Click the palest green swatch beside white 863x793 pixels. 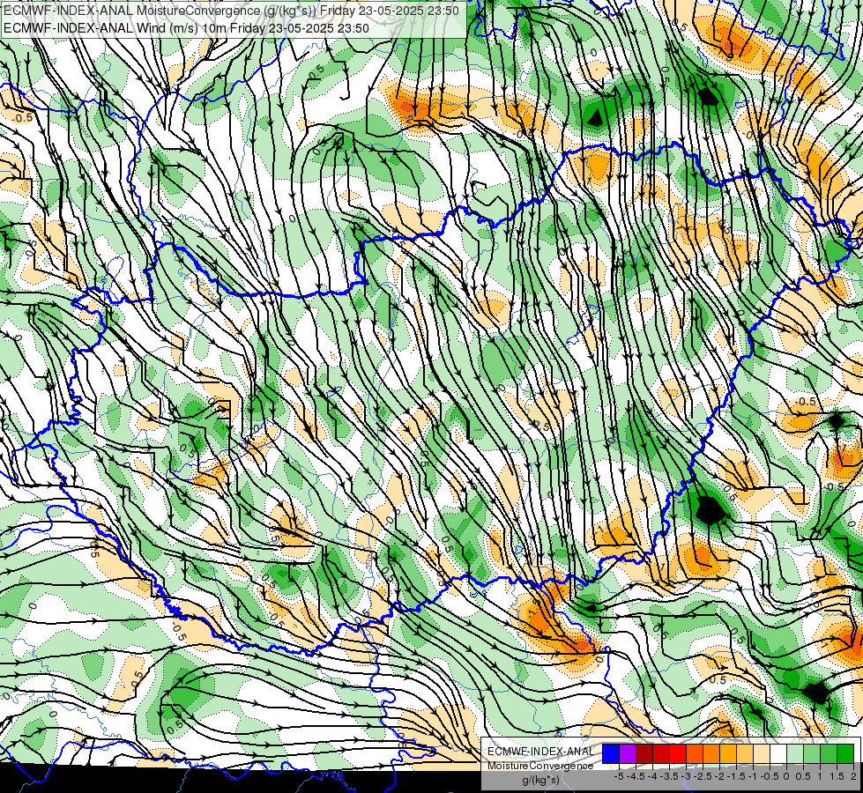coord(795,753)
